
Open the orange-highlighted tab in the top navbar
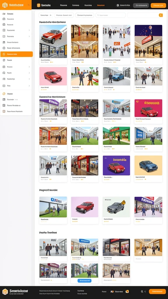click(101, 5)
